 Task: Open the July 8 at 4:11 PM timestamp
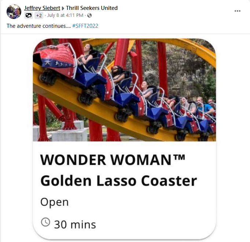tap(65, 15)
